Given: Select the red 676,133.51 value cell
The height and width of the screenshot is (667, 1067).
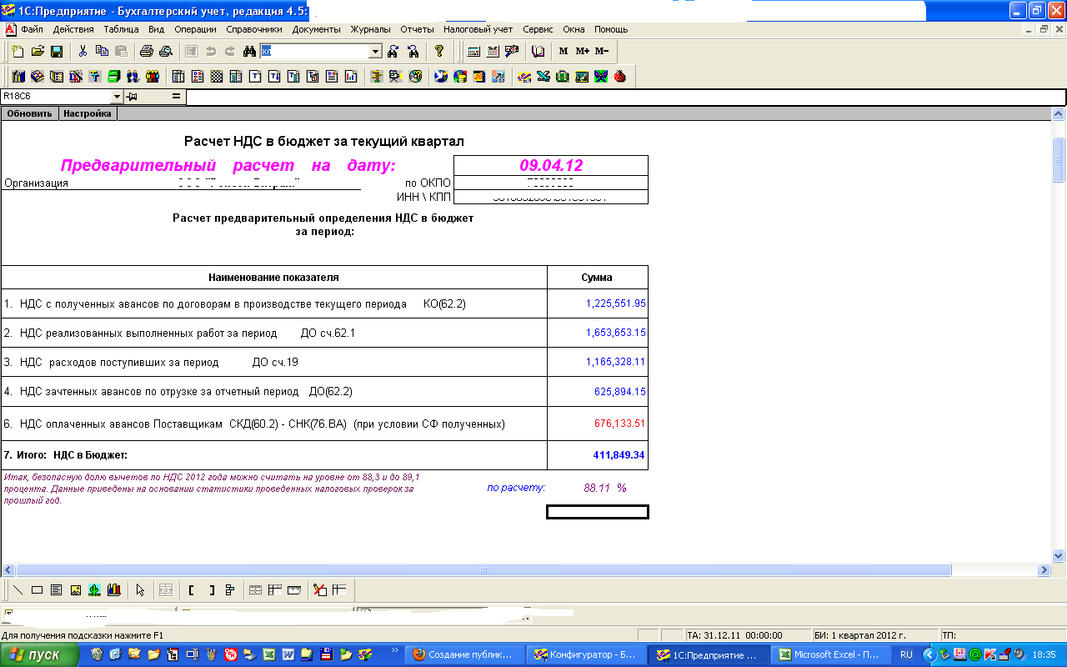Looking at the screenshot, I should click(x=597, y=424).
